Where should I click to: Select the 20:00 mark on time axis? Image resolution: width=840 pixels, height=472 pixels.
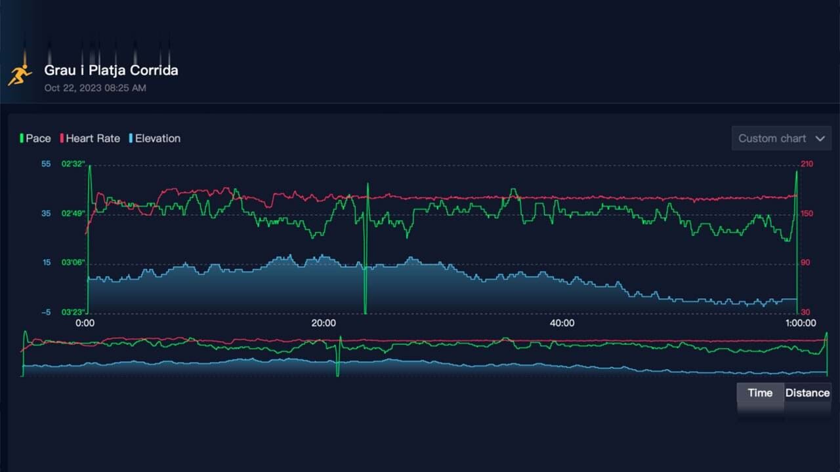(x=324, y=323)
